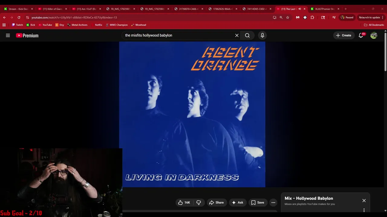The image size is (387, 217).
Task: Open Mix playlist options kebab menu
Action: [364, 210]
